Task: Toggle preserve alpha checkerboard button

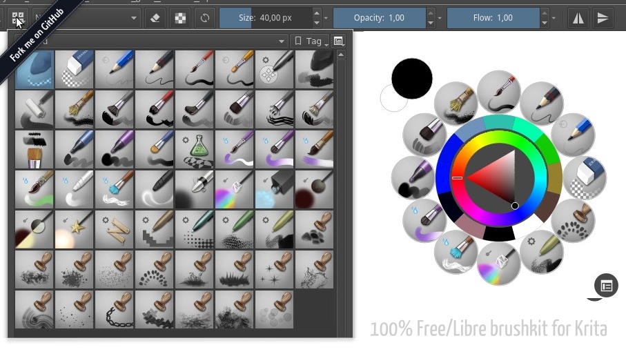Action: 179,18
